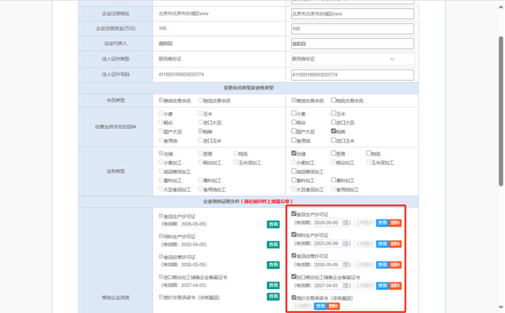Open calendar icon for 食品经营许可证 expiry date

pyautogui.click(x=345, y=265)
